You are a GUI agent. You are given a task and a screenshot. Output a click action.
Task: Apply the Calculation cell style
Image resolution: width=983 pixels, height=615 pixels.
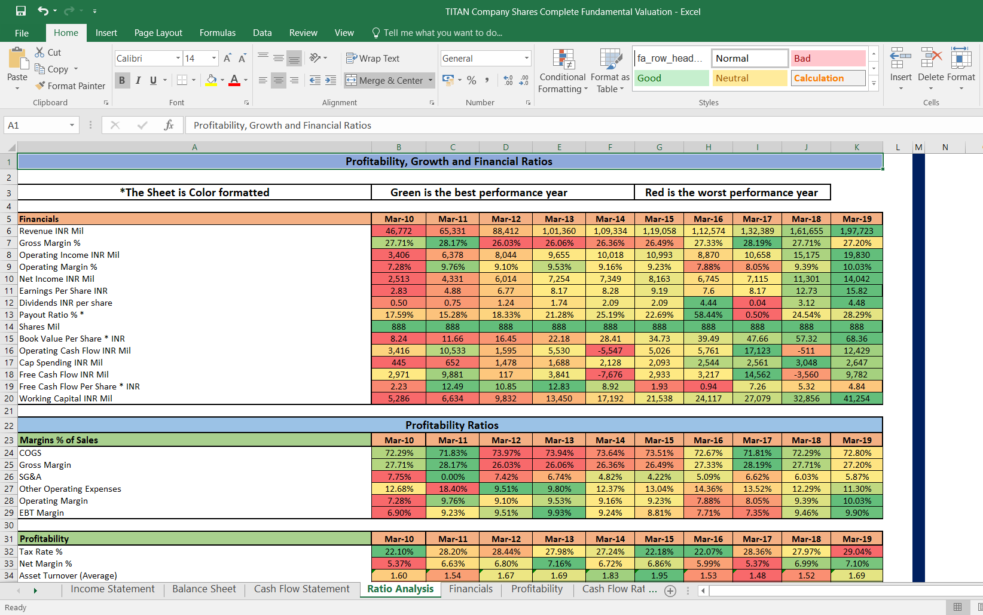[828, 78]
